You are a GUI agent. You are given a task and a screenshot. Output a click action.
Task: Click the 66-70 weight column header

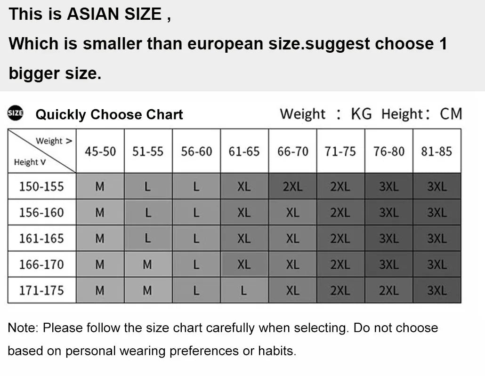pyautogui.click(x=293, y=152)
